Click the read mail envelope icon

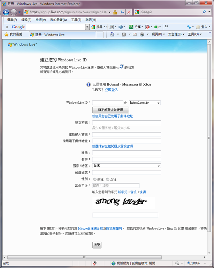click(x=135, y=34)
